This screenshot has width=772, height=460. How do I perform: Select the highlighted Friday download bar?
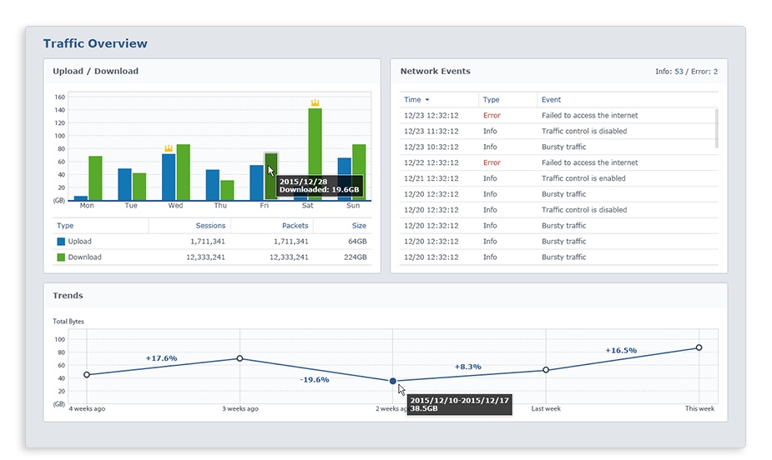tap(271, 177)
